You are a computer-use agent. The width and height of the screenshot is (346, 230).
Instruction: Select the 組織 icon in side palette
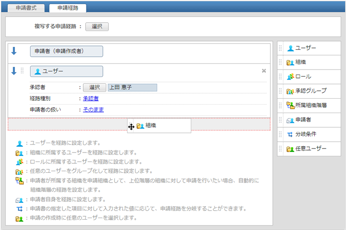coord(291,63)
